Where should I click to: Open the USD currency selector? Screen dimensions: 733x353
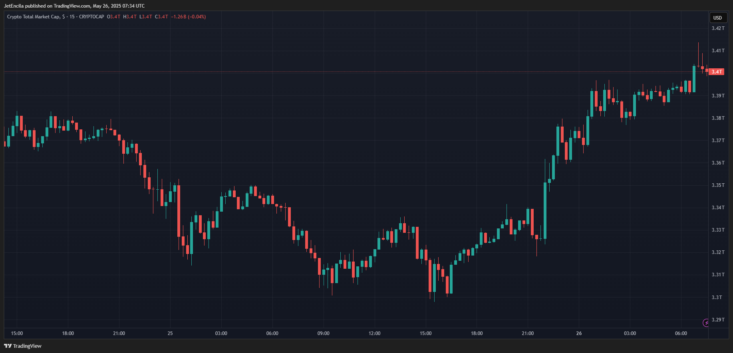point(717,18)
